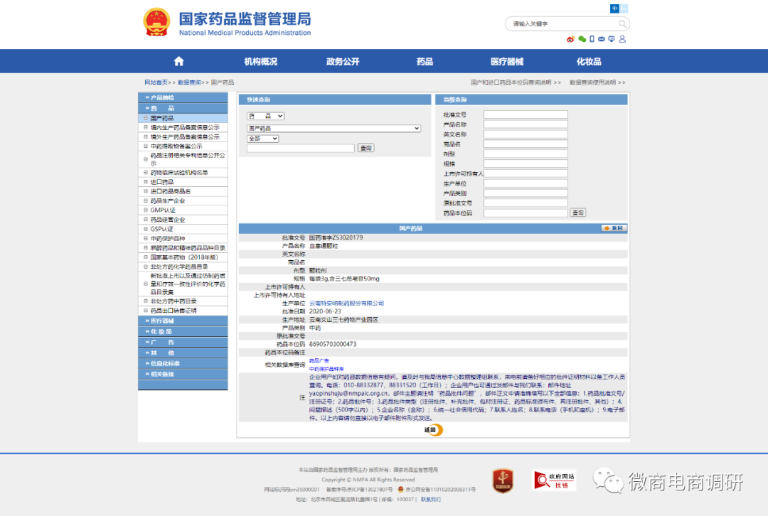Expand the 中药保护品种 tree node
Screen dimensions: 768x516
(x=146, y=238)
